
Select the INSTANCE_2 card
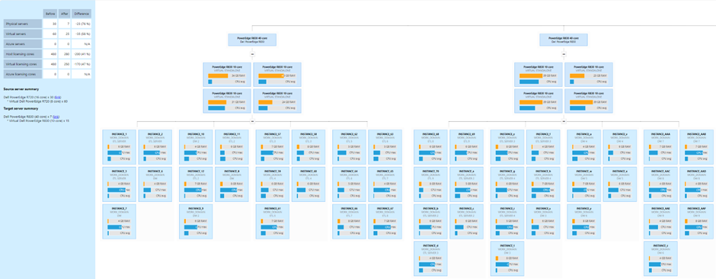(x=155, y=147)
